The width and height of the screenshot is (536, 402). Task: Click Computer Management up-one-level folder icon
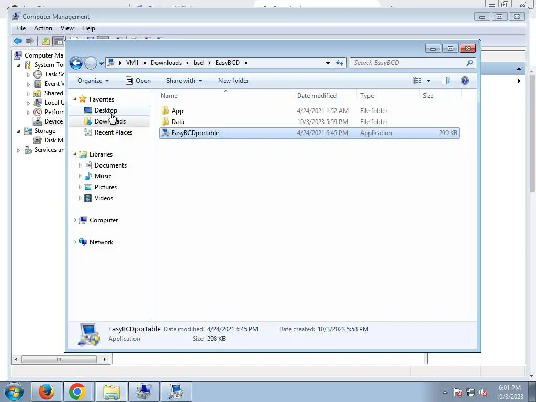tap(46, 41)
